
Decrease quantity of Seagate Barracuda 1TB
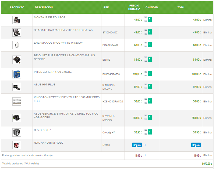[146, 34]
